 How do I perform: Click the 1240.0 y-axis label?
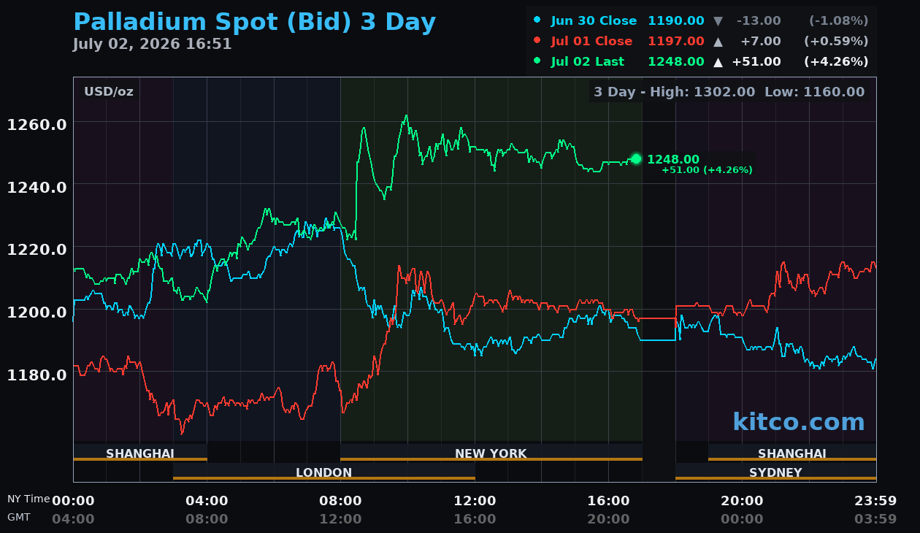37,188
